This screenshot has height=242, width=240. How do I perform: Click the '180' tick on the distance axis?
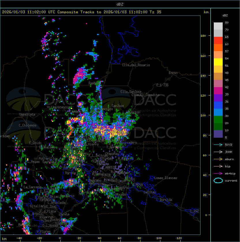click(203, 36)
